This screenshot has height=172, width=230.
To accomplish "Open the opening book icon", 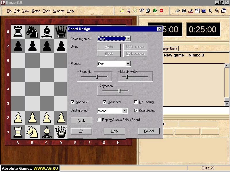I will click(x=184, y=11).
